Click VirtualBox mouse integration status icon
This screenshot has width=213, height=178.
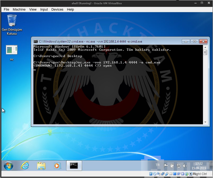tap(187, 174)
